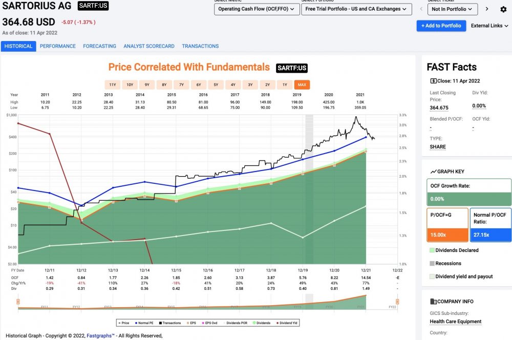The width and height of the screenshot is (512, 340).
Task: Switch to the Forecasting tab
Action: click(x=99, y=46)
